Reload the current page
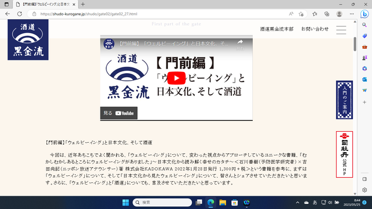Viewport: 372px width, 209px height. pos(19,14)
